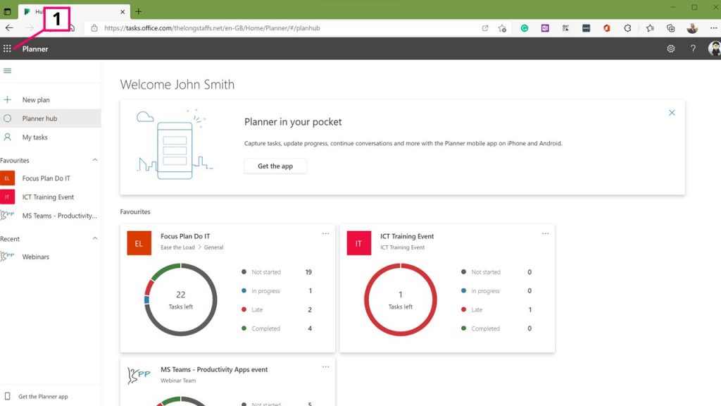Dismiss the Planner in your pocket banner
The height and width of the screenshot is (406, 721).
(x=672, y=112)
